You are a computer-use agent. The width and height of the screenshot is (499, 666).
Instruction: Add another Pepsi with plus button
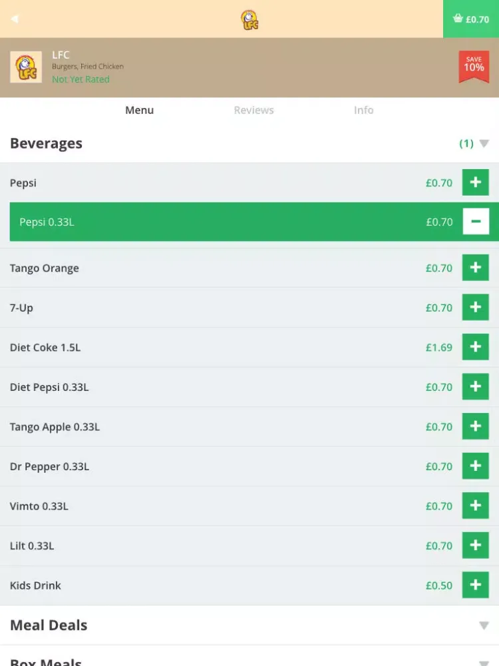(475, 182)
